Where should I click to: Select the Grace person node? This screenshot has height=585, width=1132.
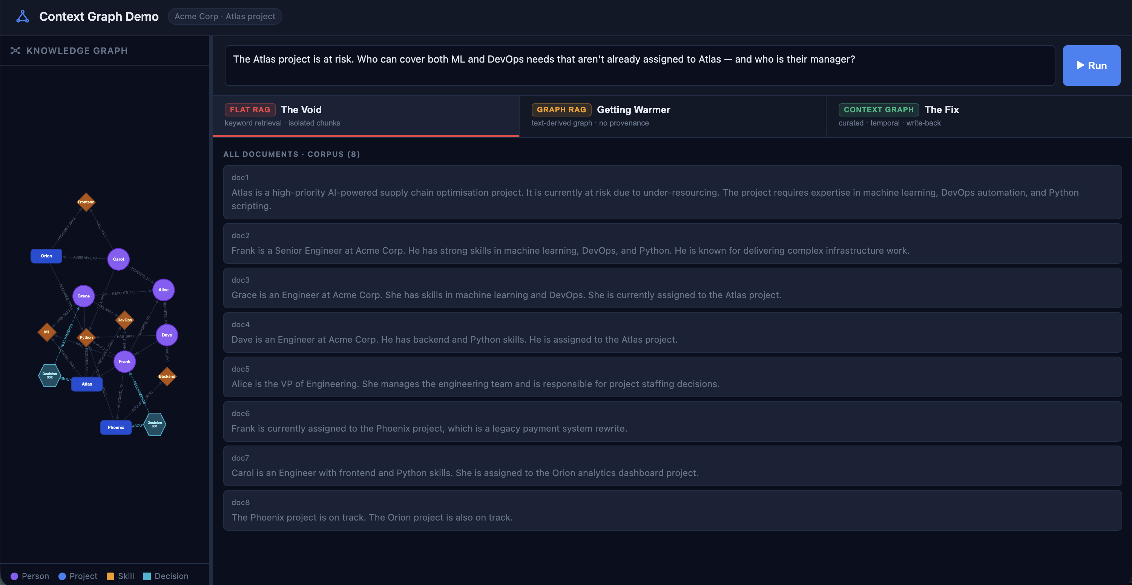[83, 296]
